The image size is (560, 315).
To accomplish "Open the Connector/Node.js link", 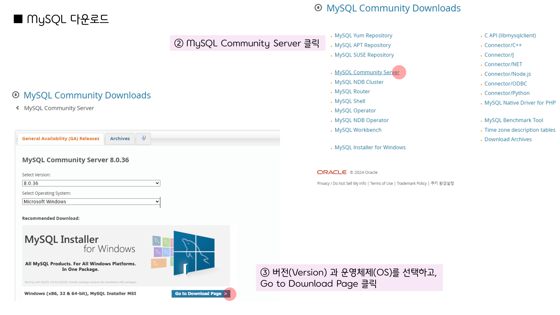I will (507, 74).
